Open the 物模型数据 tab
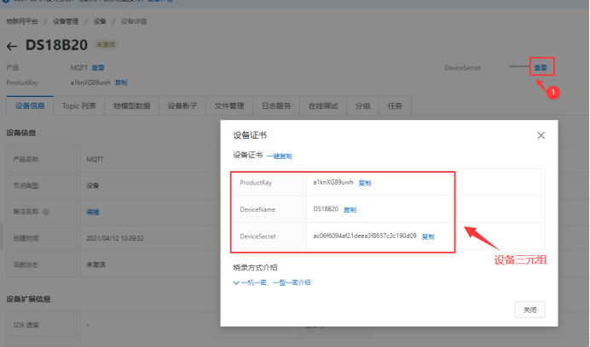 pos(131,106)
